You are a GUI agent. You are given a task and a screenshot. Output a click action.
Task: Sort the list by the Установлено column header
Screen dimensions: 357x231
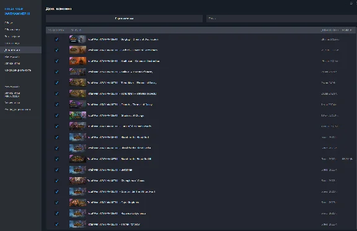coord(56,30)
